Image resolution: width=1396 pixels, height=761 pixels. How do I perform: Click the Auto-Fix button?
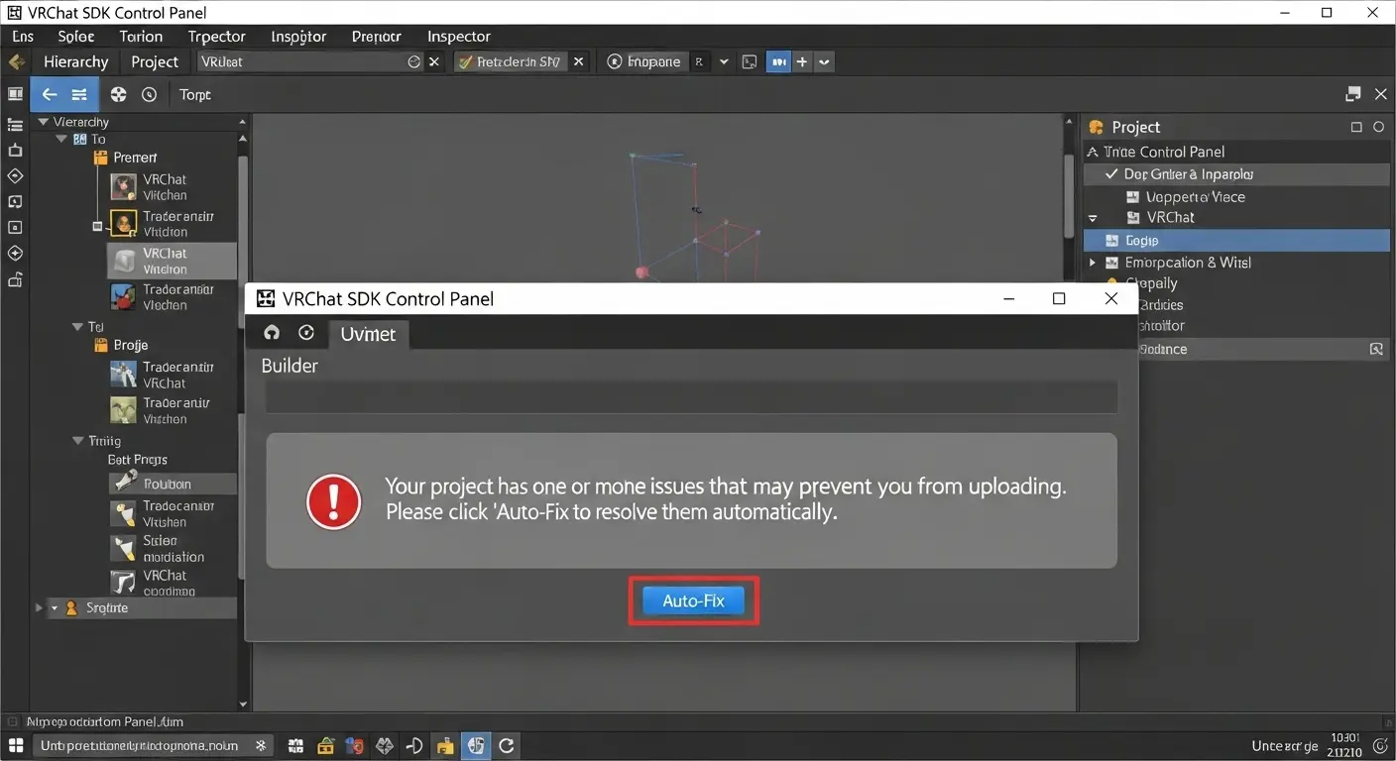tap(692, 599)
